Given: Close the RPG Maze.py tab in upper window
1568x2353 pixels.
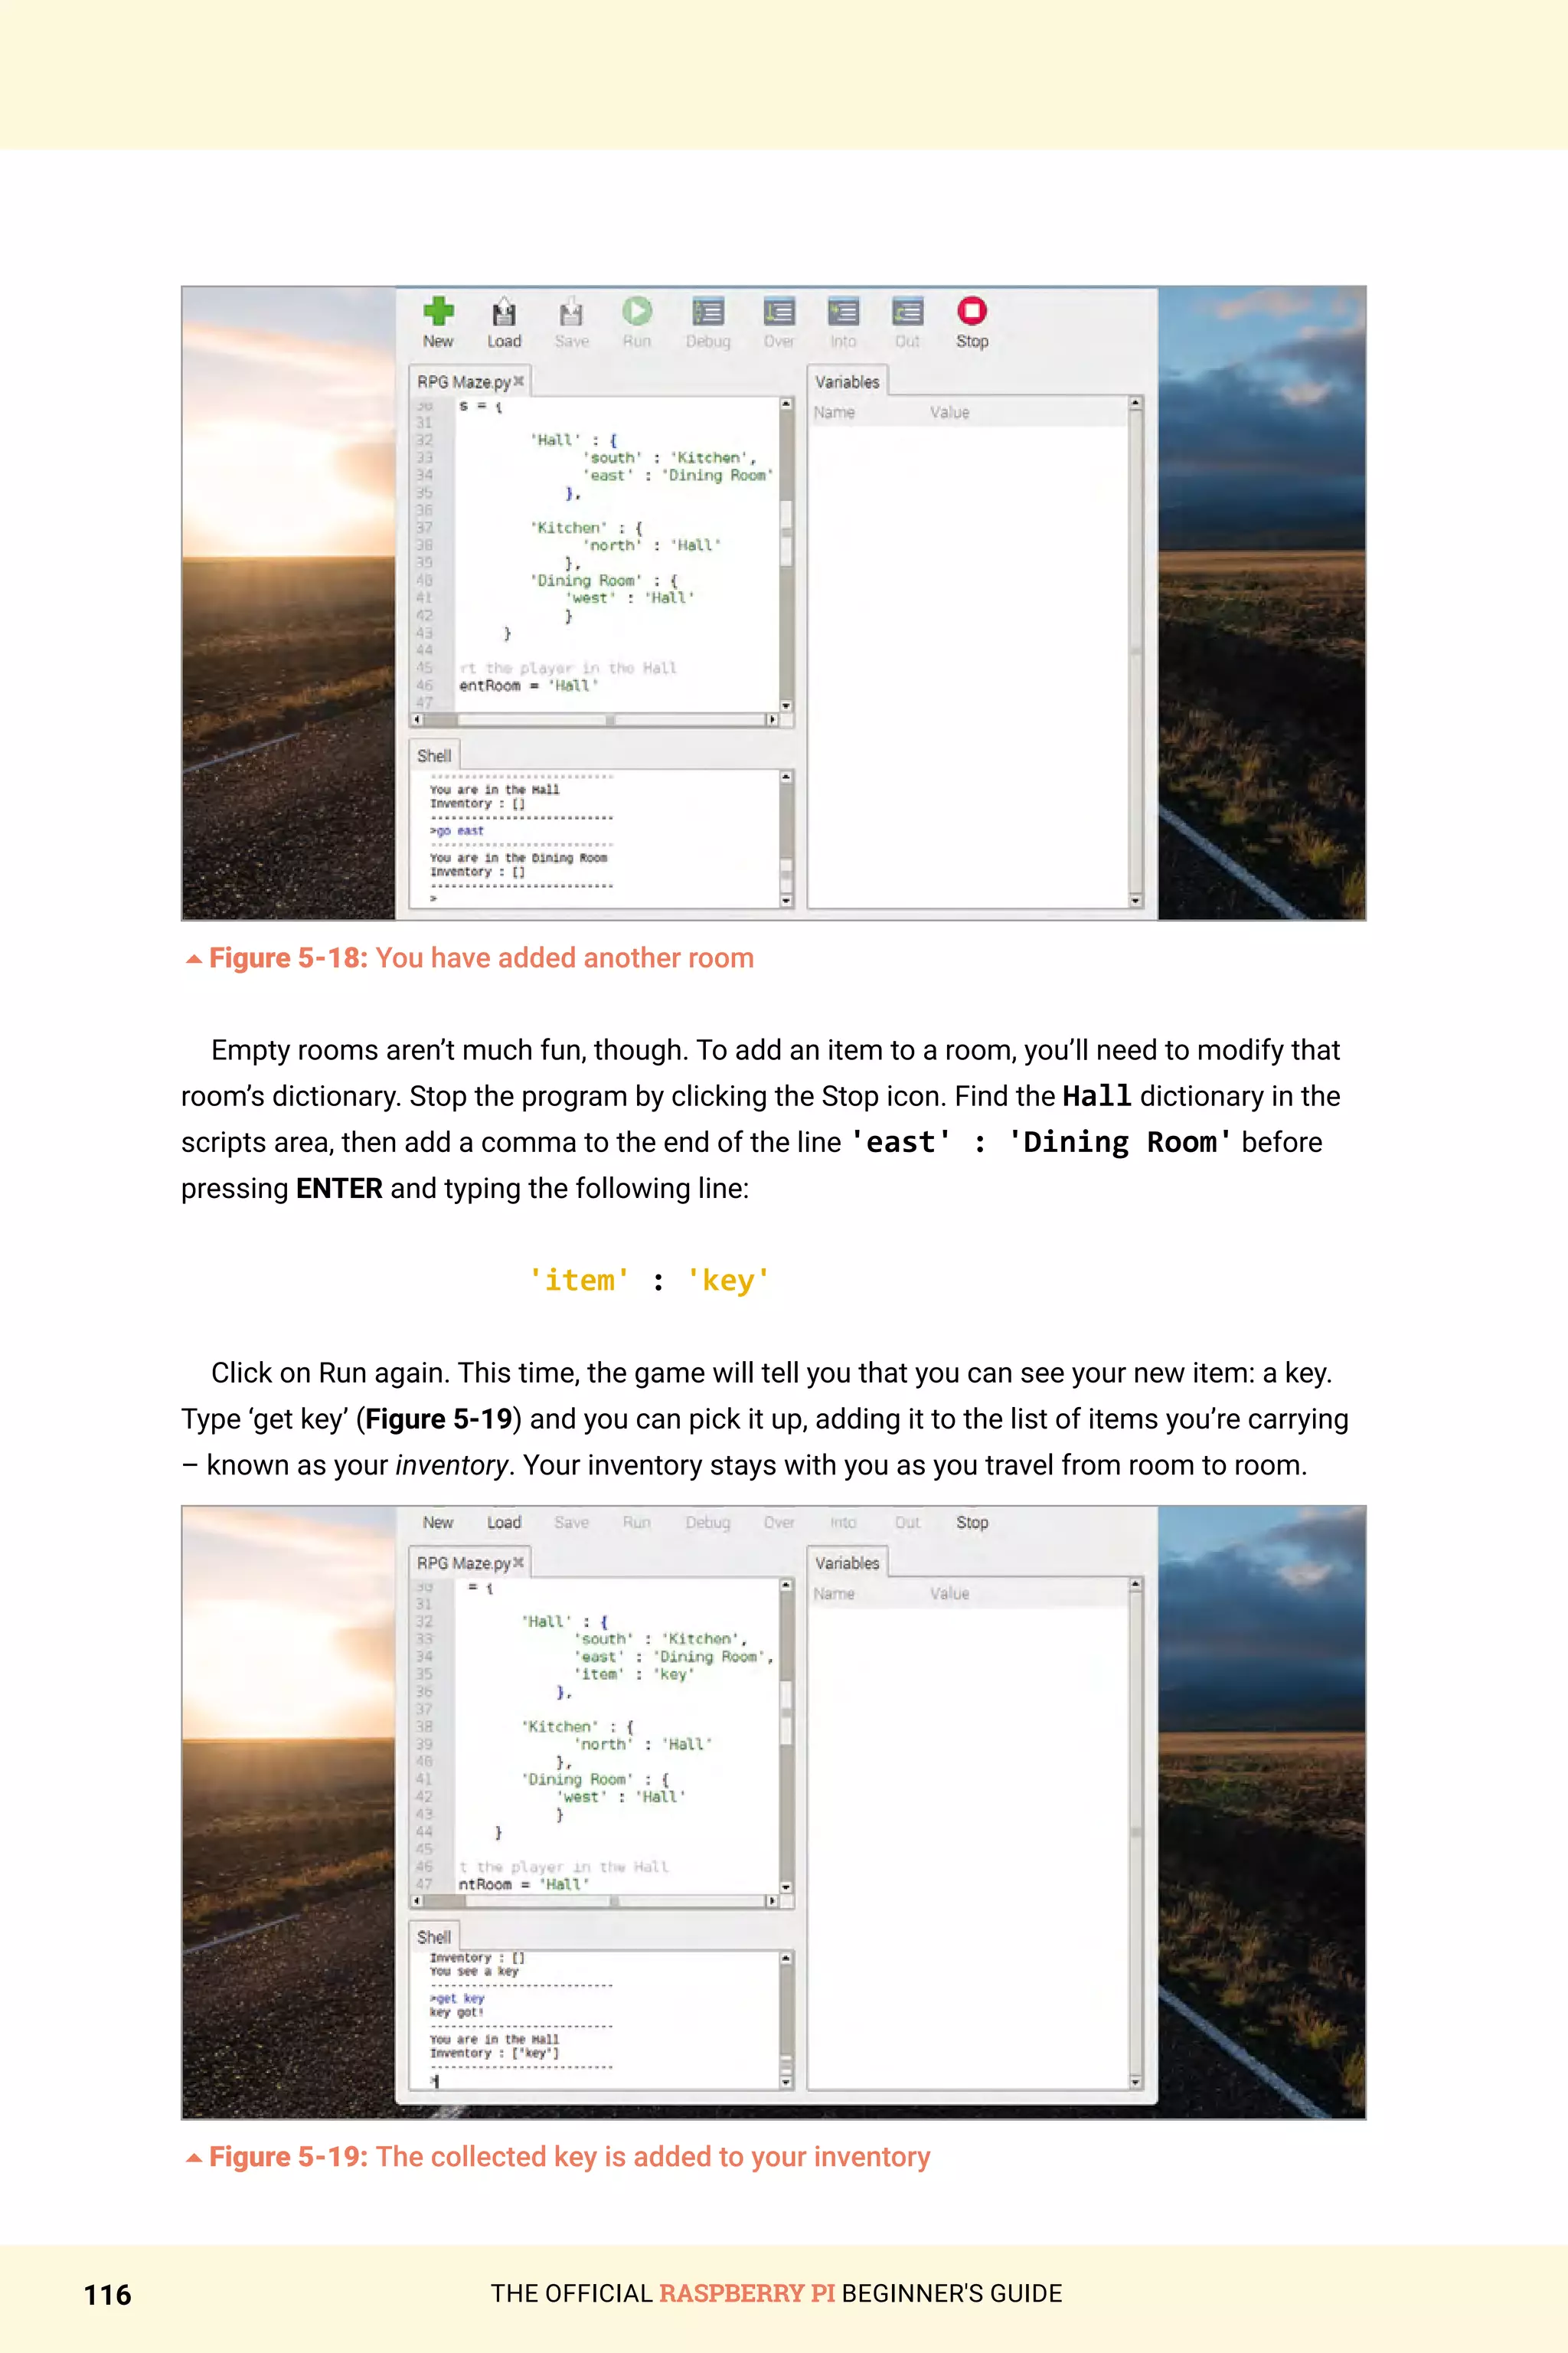Looking at the screenshot, I should point(519,381).
